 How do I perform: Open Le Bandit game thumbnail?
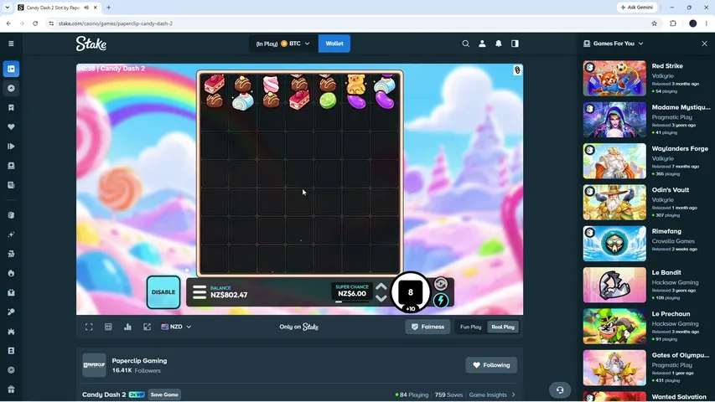point(614,285)
